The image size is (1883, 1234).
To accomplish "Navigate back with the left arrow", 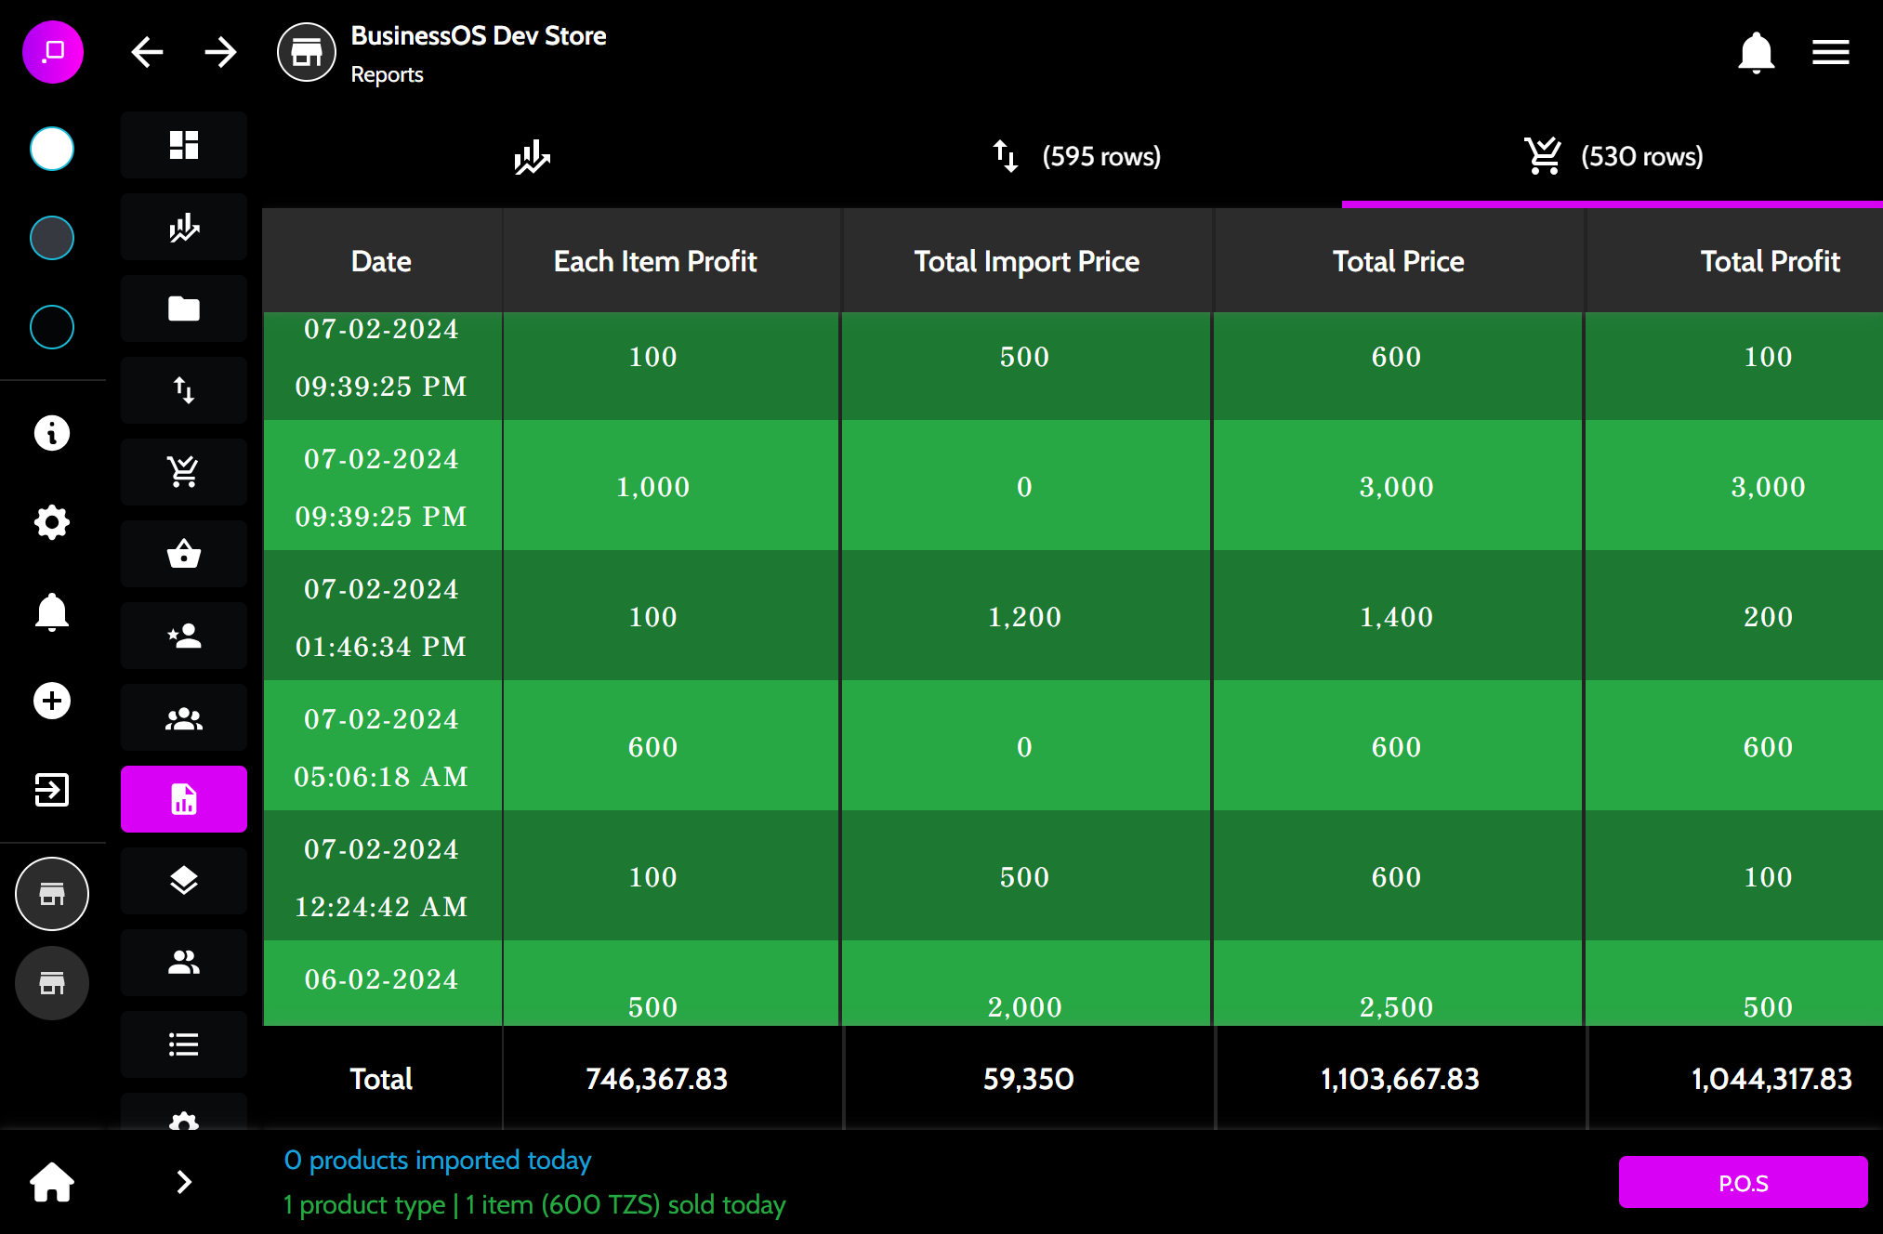I will (x=148, y=52).
